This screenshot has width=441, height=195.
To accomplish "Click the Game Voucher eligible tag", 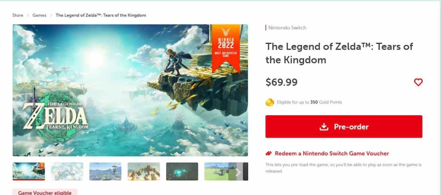I will [45, 193].
